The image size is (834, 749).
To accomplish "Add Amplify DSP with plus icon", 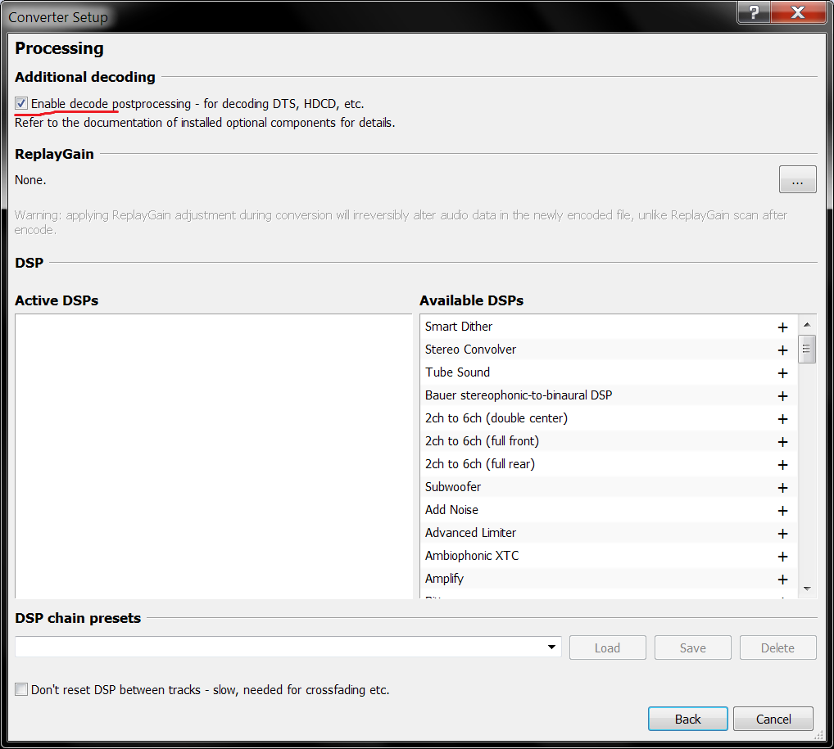I will point(782,580).
